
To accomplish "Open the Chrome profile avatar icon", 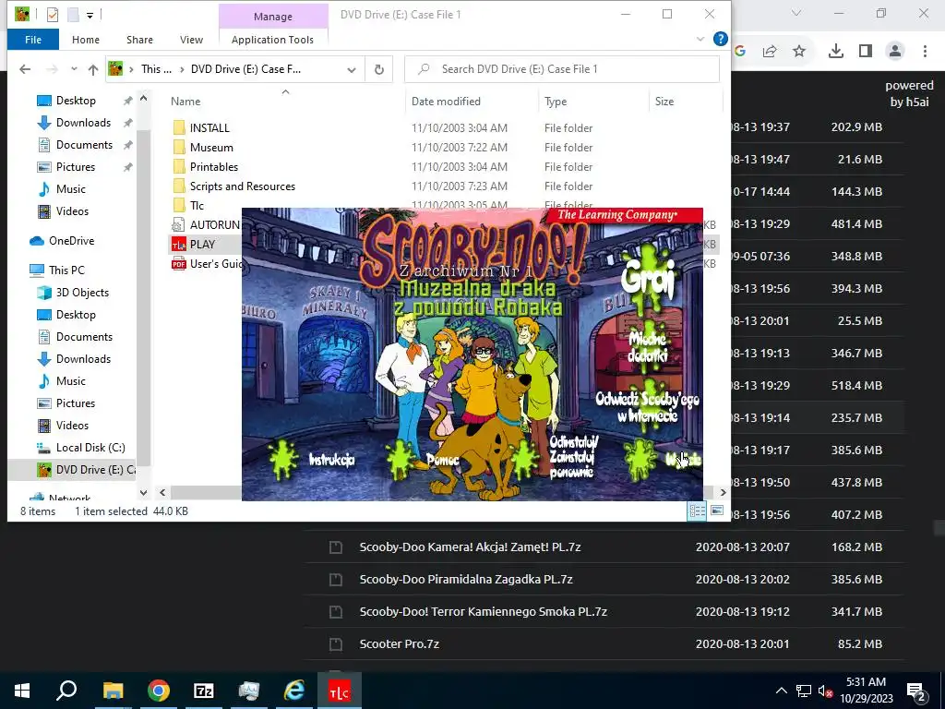I will coord(895,52).
